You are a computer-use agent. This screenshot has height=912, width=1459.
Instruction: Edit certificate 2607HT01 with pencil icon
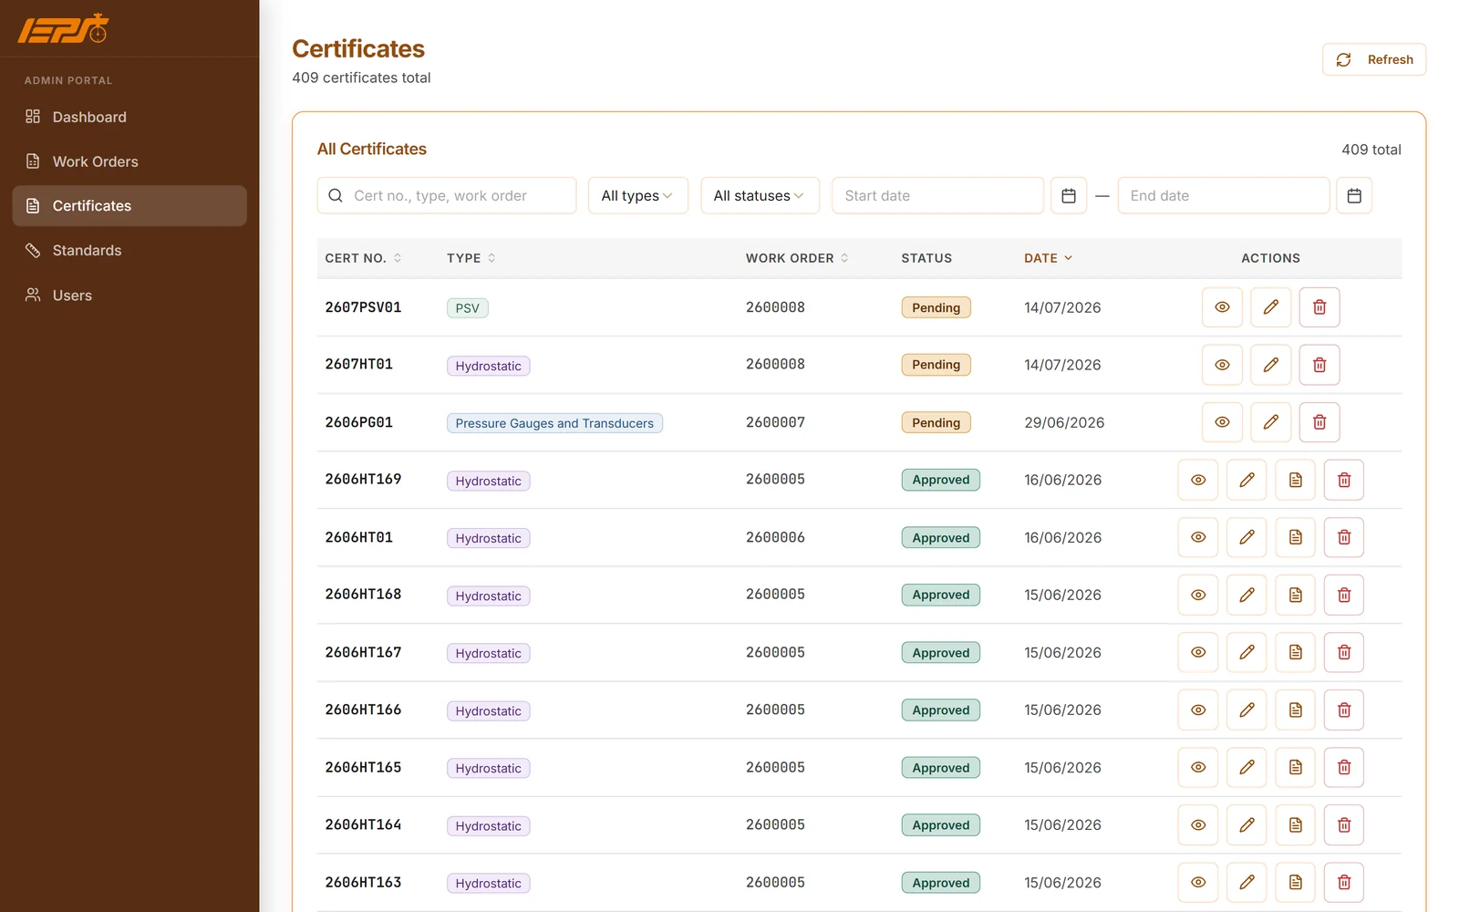tap(1270, 365)
